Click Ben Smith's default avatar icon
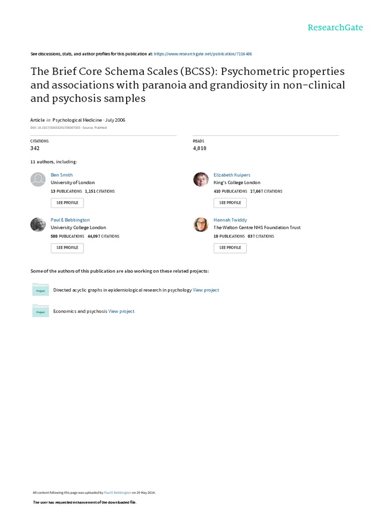 pyautogui.click(x=38, y=180)
